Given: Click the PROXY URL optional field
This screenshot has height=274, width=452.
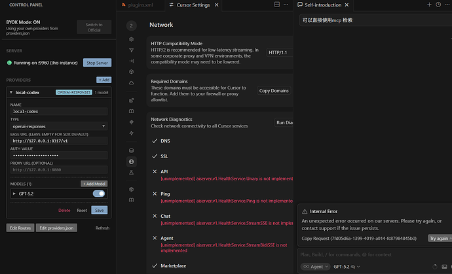Looking at the screenshot, I should click(59, 169).
